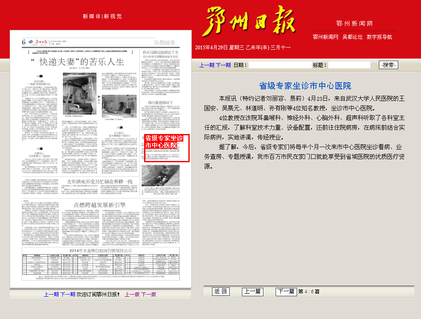Click the 鄂州日报 masthead logo
This screenshot has width=421, height=319.
pos(249,21)
